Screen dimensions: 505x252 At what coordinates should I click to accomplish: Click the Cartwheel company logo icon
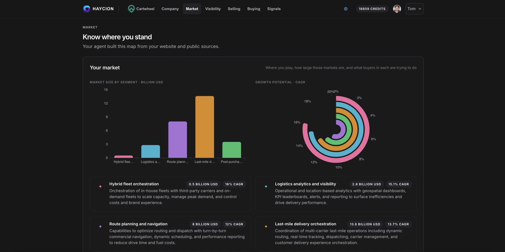click(x=131, y=9)
